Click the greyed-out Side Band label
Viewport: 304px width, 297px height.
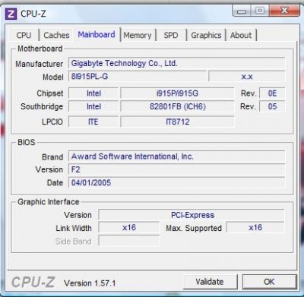(x=74, y=242)
